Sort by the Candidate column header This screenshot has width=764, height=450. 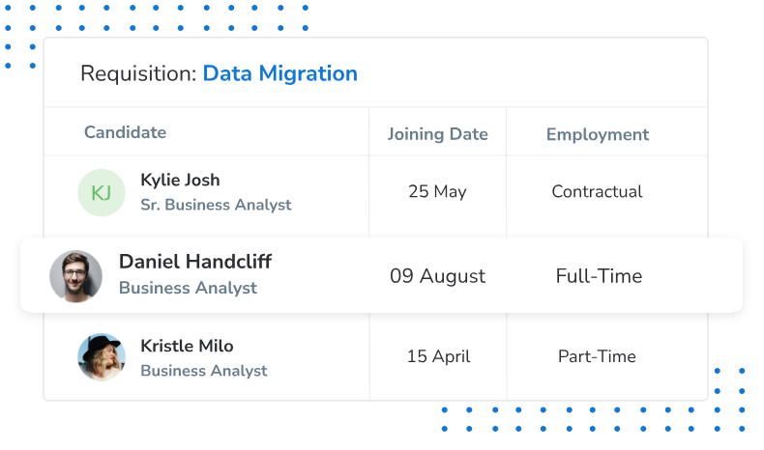(125, 132)
